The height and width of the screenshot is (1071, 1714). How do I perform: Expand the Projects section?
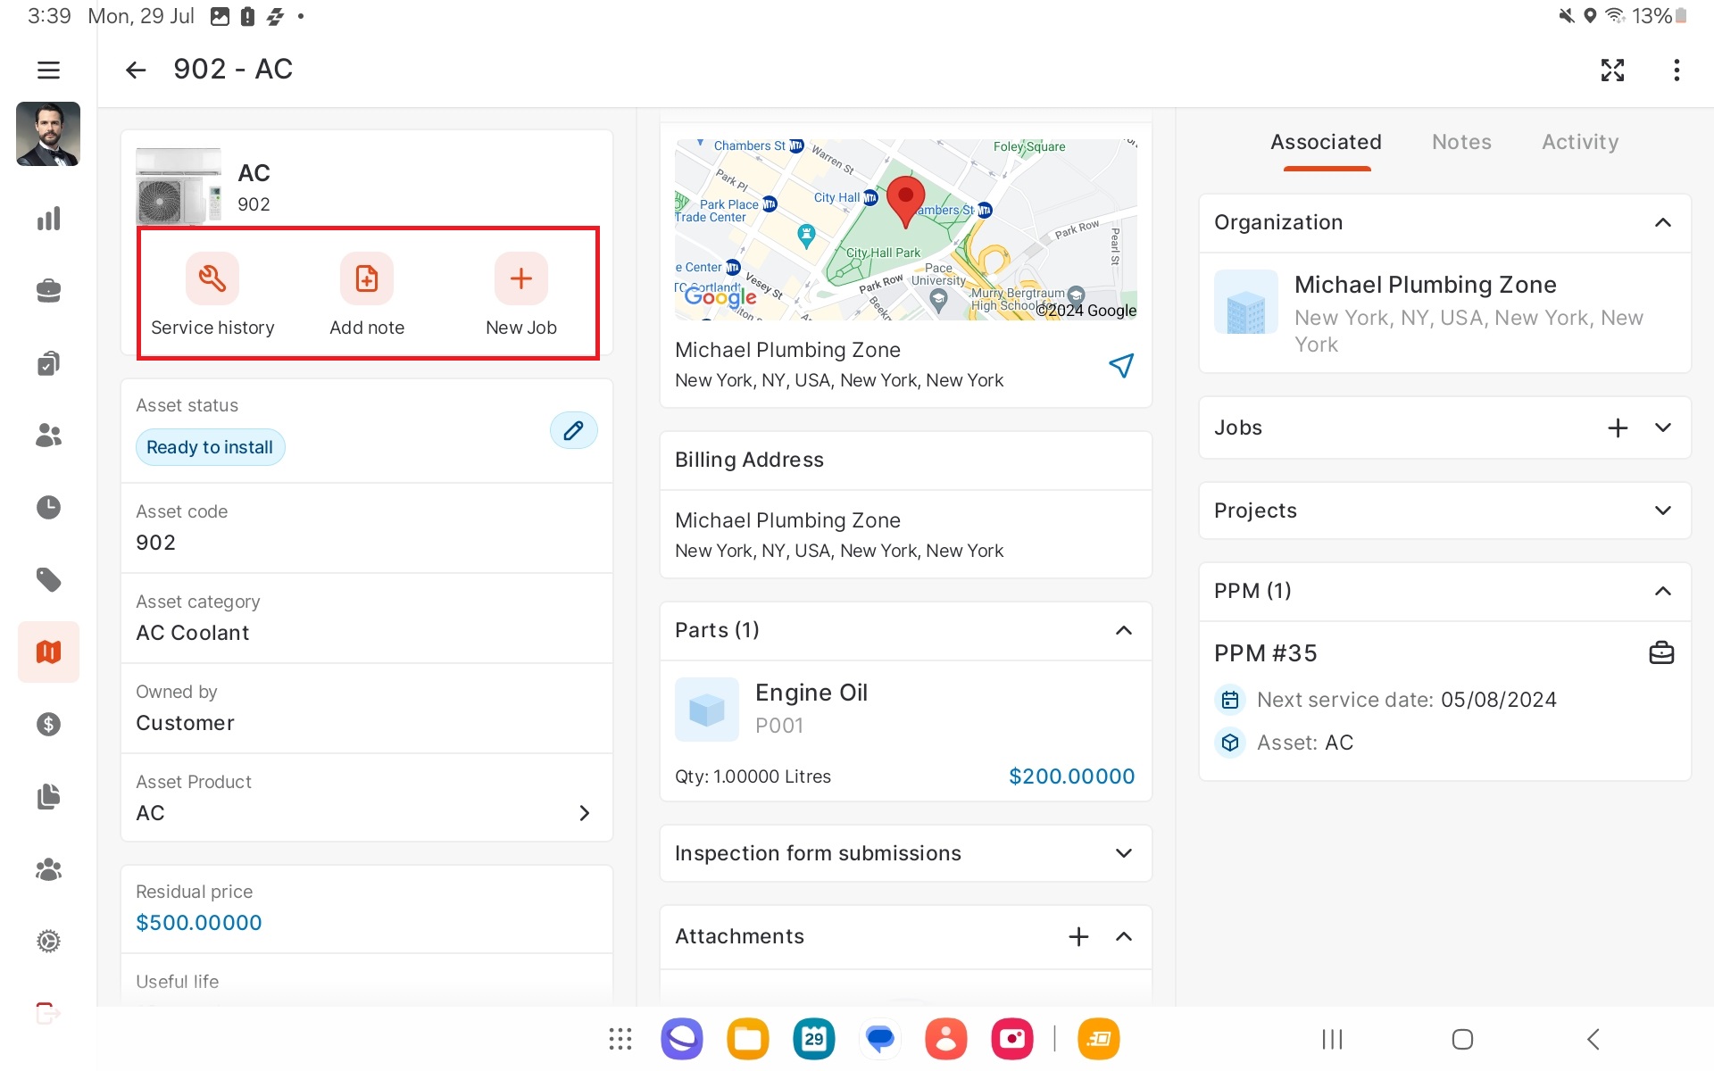(x=1662, y=511)
